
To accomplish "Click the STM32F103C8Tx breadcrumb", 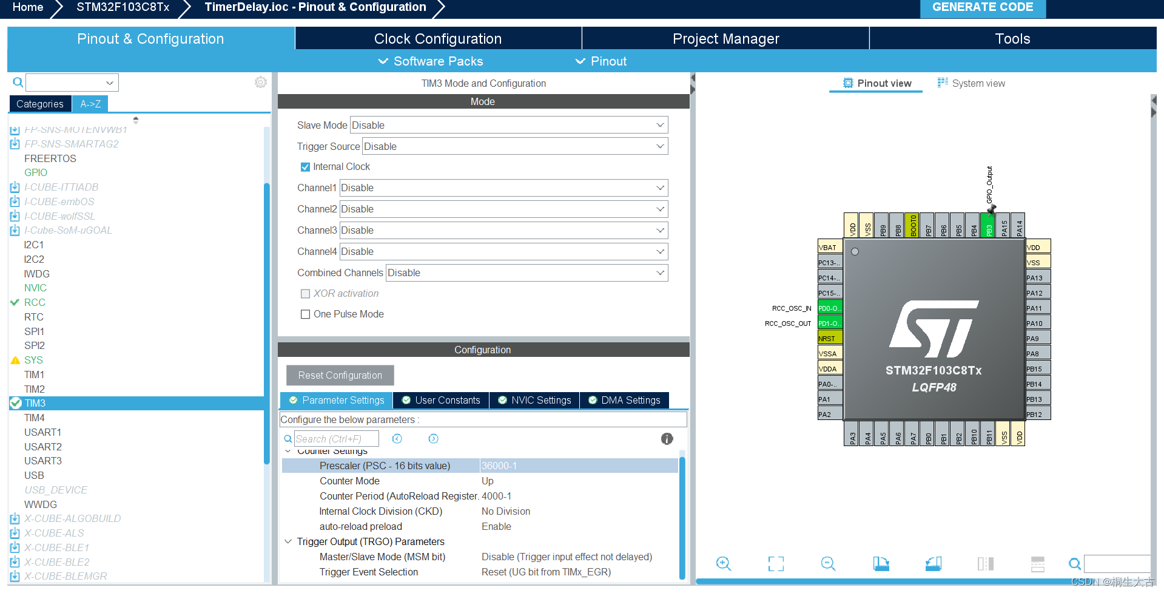I will (123, 7).
